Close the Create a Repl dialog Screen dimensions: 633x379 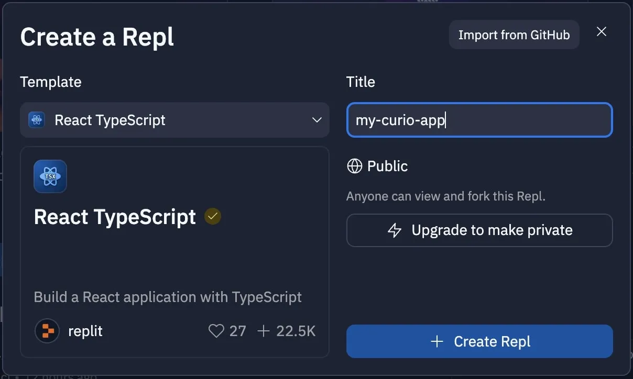(602, 31)
